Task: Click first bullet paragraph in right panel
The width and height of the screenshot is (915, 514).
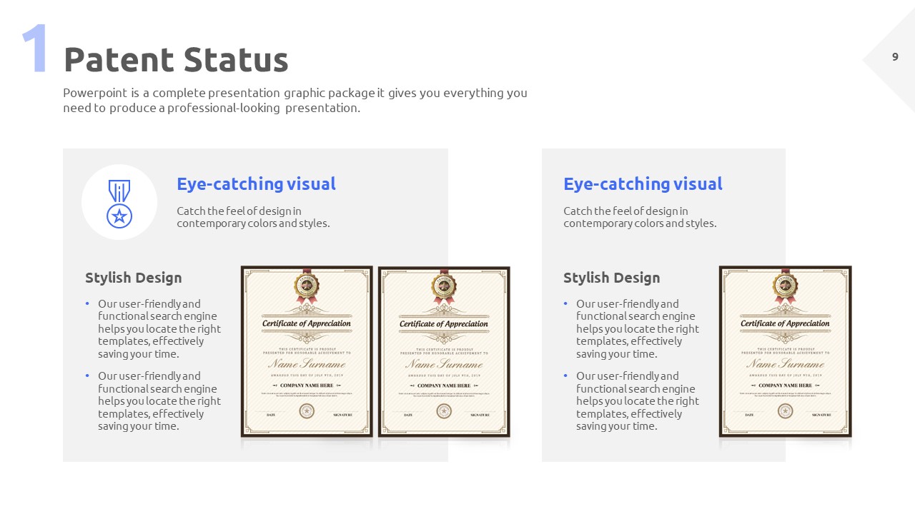Action: [638, 329]
